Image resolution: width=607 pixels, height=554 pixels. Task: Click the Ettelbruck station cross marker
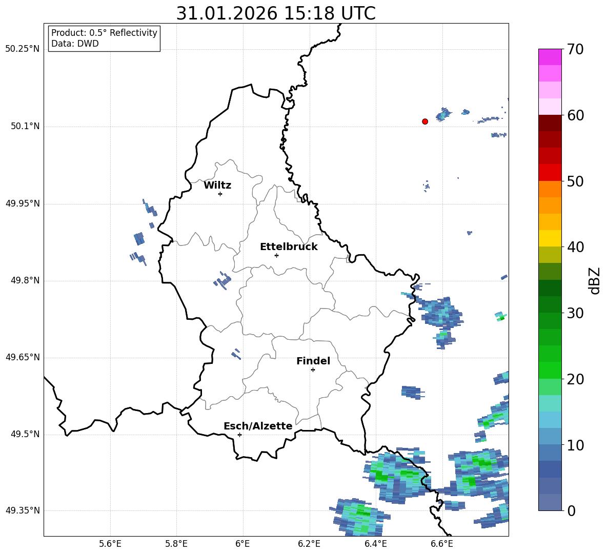[x=276, y=255]
